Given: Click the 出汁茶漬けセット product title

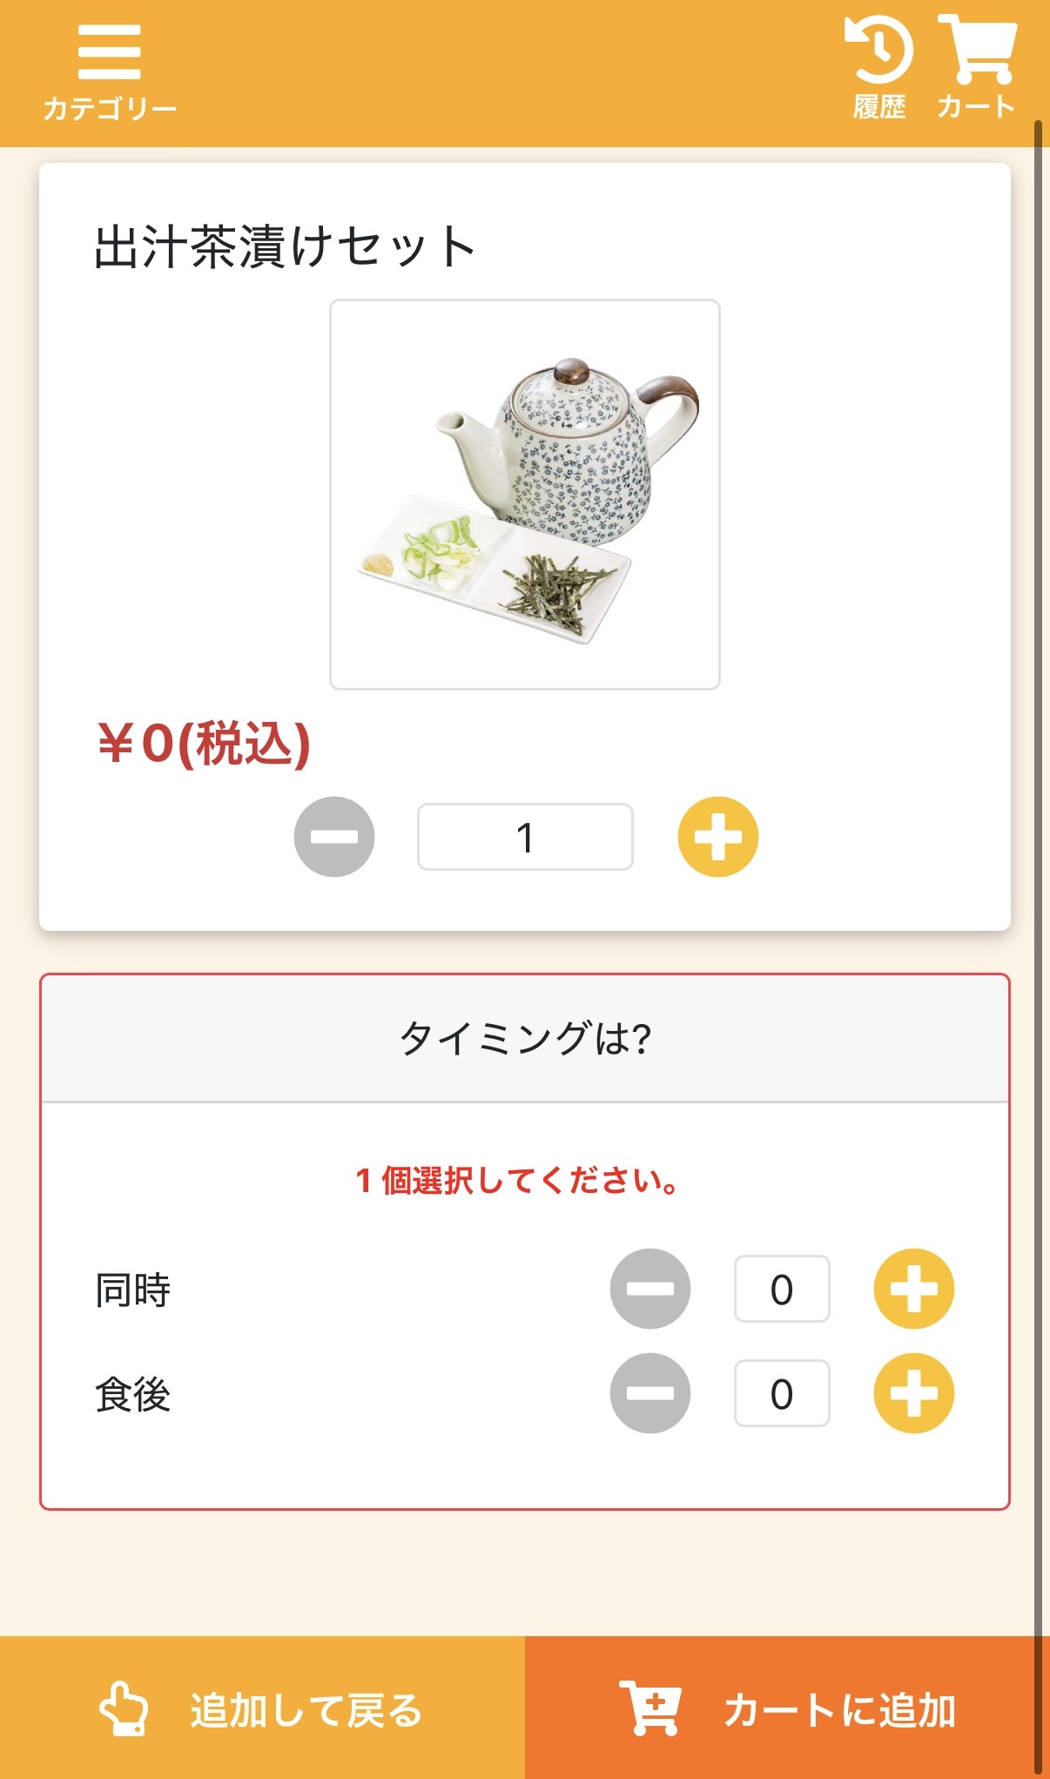Looking at the screenshot, I should click(285, 246).
